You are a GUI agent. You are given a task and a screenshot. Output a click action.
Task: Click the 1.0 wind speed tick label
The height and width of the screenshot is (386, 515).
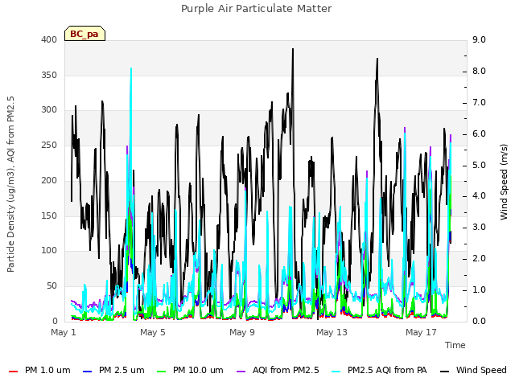479,289
